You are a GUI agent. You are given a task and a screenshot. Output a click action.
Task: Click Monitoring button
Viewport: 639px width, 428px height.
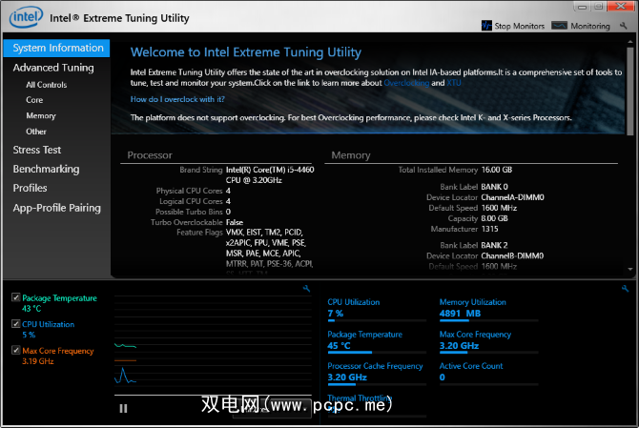[581, 26]
